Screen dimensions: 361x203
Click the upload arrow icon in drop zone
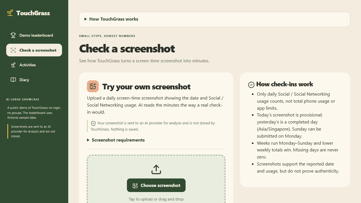156,169
